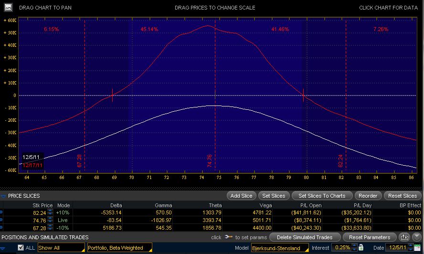Toggle the green interest rate lock icon
This screenshot has height=254, width=424.
(361, 247)
